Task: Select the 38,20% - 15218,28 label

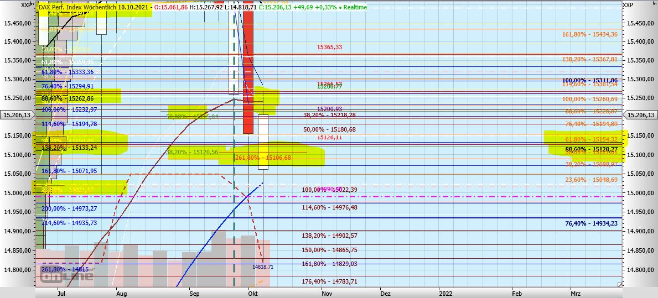Action: click(x=329, y=115)
